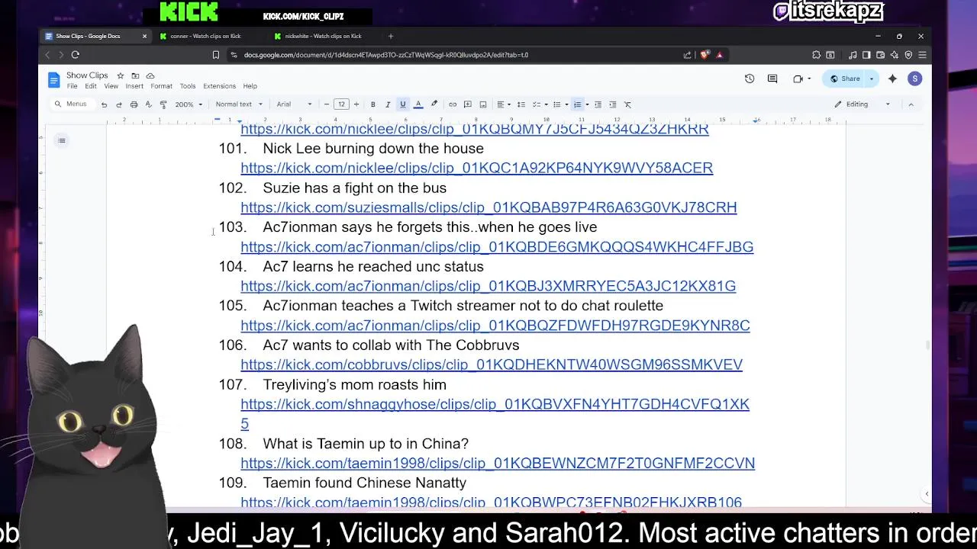Viewport: 977px width, 549px height.
Task: Open the highlight color pen tool
Action: click(434, 104)
